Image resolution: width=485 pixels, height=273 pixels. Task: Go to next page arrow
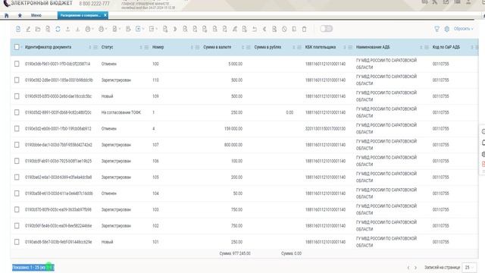(416, 268)
